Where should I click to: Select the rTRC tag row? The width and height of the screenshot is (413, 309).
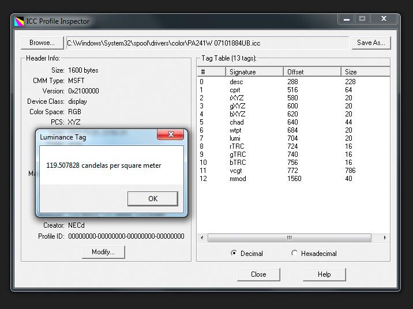click(x=294, y=146)
